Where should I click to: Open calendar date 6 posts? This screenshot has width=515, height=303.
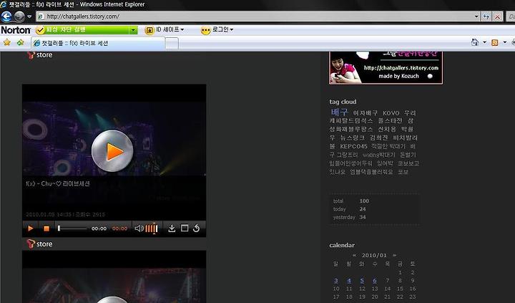click(x=374, y=281)
